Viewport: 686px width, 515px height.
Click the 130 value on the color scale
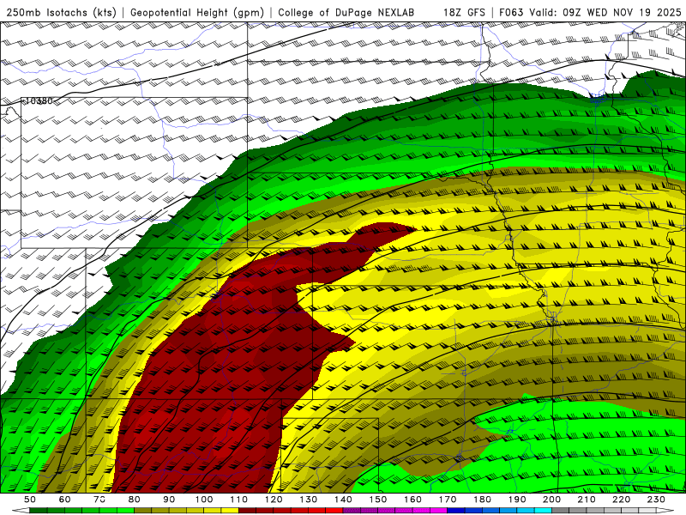point(309,500)
